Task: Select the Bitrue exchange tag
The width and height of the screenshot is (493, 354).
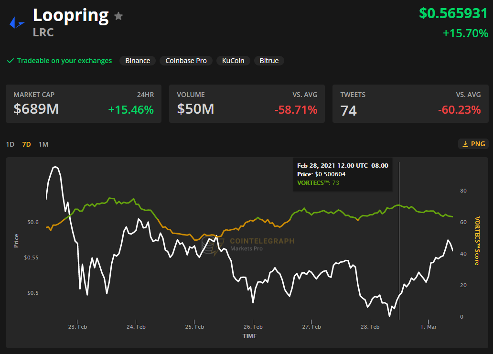Action: click(x=269, y=61)
